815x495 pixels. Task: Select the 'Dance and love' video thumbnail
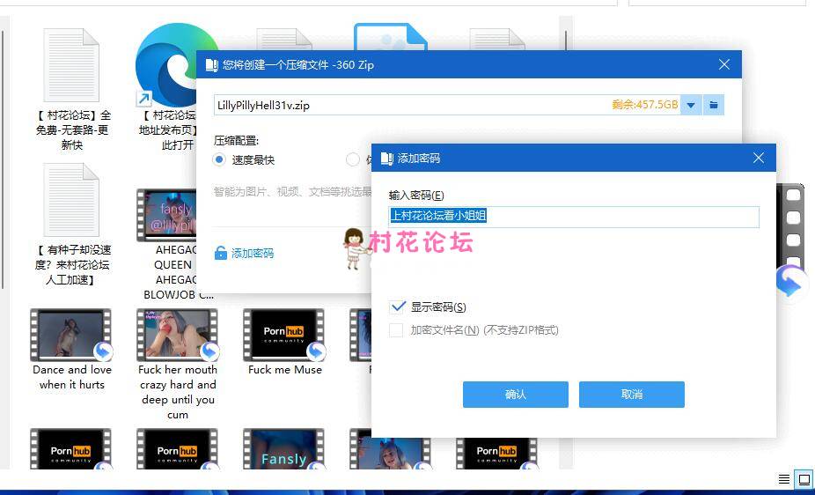(x=71, y=335)
